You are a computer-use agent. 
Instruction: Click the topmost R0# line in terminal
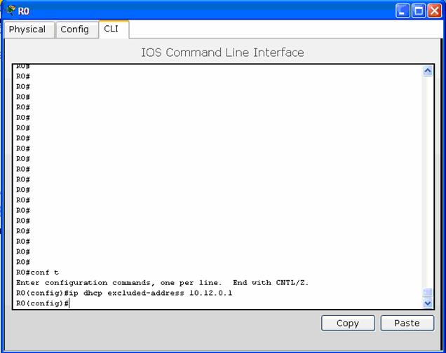[22, 67]
